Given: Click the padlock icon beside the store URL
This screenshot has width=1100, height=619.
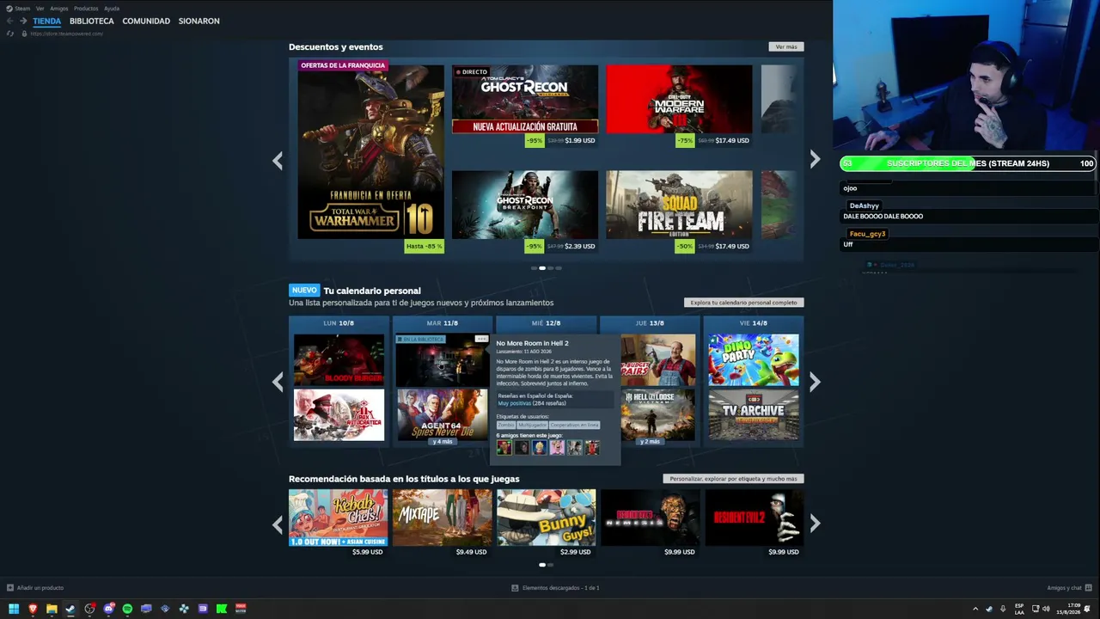Looking at the screenshot, I should coord(22,34).
